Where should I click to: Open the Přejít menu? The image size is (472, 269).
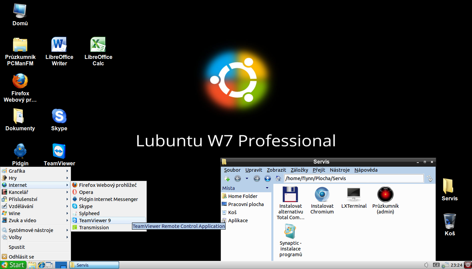(319, 170)
